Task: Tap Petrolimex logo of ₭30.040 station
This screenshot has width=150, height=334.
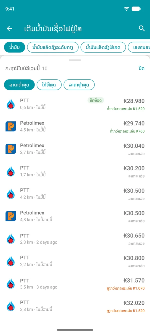Action: (11, 149)
